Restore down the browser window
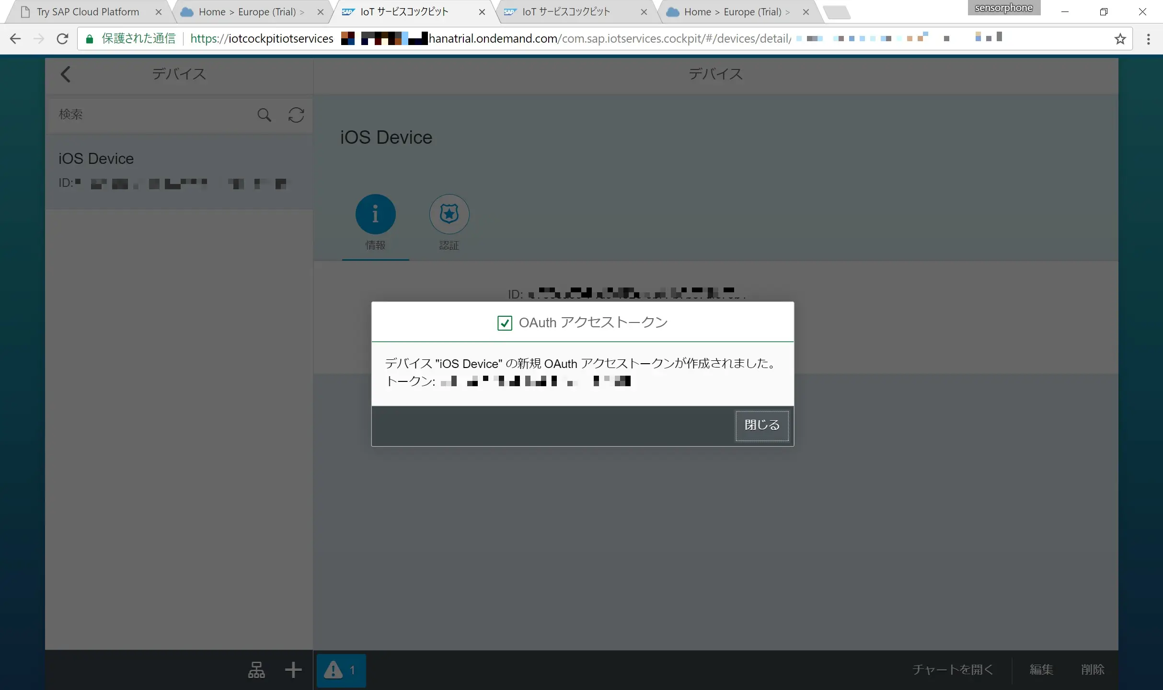This screenshot has width=1163, height=690. 1104,12
